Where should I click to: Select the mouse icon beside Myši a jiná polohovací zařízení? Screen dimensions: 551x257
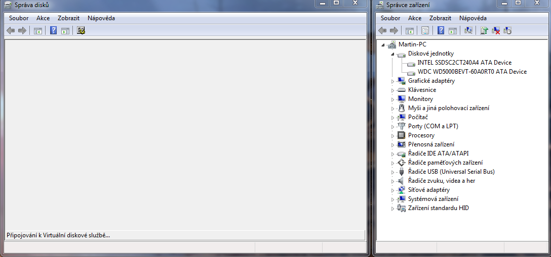(x=401, y=108)
